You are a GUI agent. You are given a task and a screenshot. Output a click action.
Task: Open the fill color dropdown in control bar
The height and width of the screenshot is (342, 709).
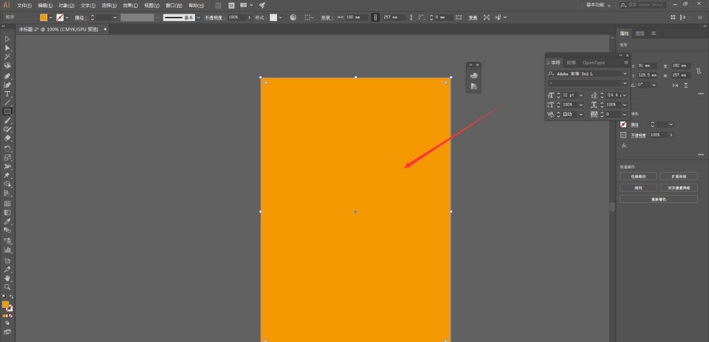point(51,17)
